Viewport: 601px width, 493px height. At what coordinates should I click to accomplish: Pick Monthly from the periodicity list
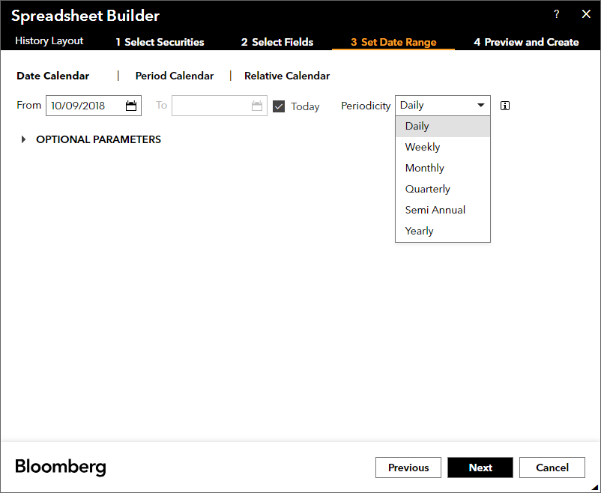443,168
